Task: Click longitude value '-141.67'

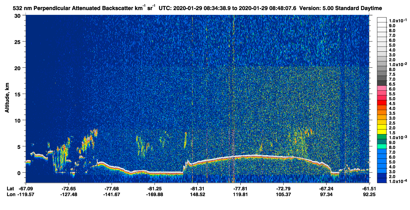Action: (112, 194)
